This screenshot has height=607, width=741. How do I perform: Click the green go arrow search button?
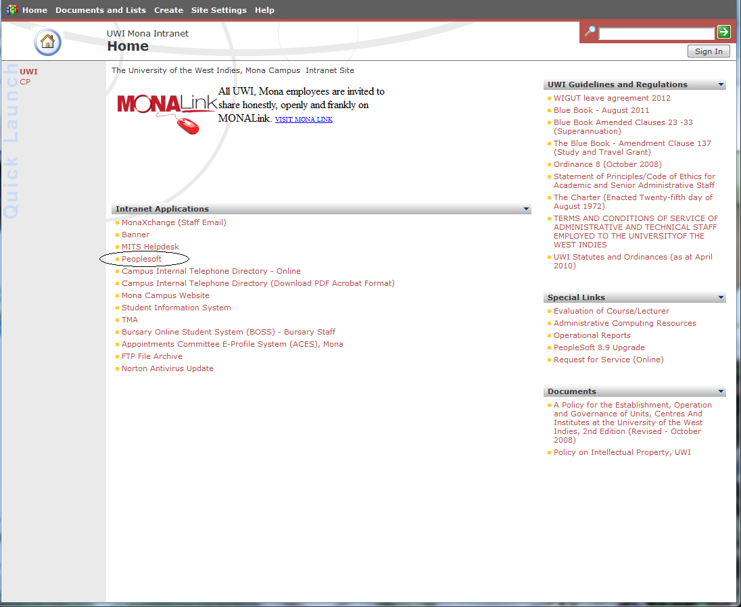point(723,32)
